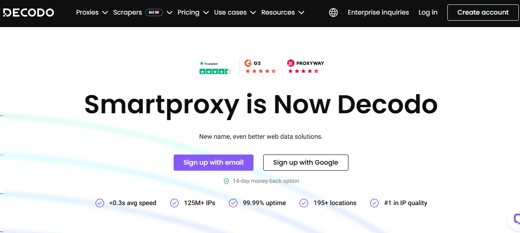Click Sign up with email button
The image size is (520, 233).
[x=213, y=163]
